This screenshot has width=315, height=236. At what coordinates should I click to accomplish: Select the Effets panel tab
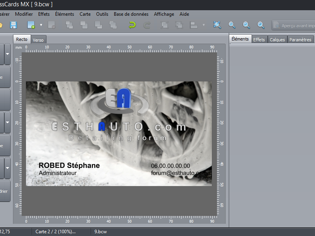(259, 40)
